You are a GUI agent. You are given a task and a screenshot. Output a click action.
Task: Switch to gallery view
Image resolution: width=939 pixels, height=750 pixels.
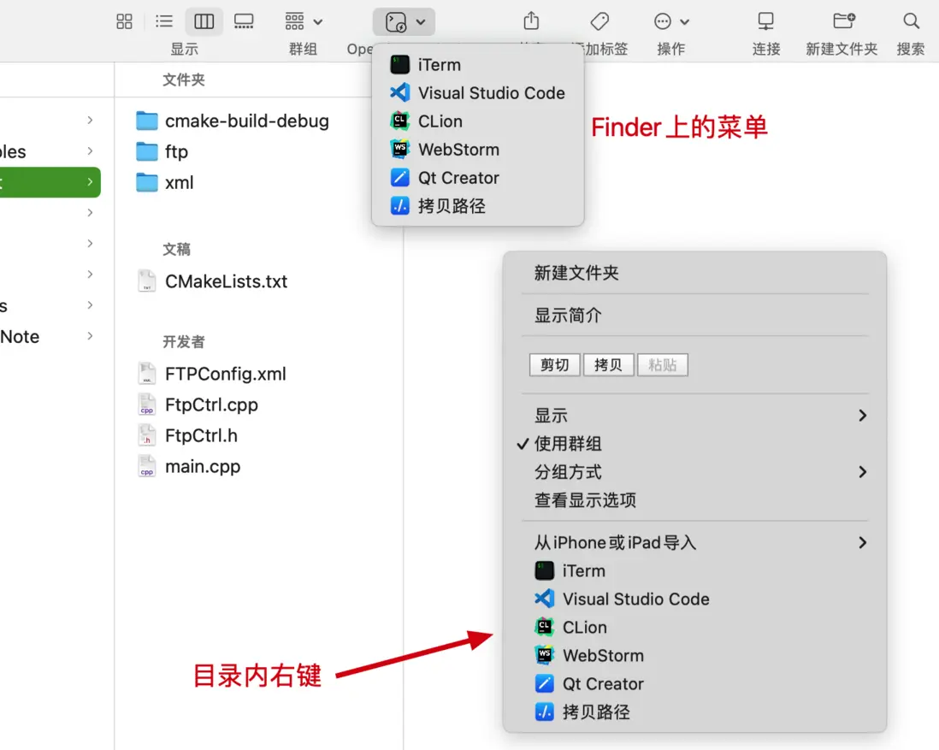click(x=244, y=22)
